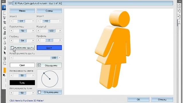Click the light direction dial
Viewport: 183px width, 103px height.
coord(49,79)
